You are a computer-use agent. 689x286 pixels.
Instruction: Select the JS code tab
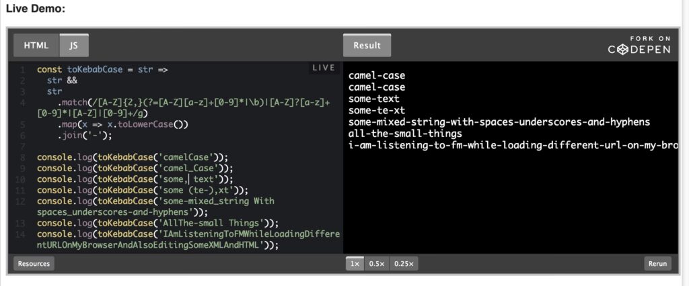click(x=73, y=46)
